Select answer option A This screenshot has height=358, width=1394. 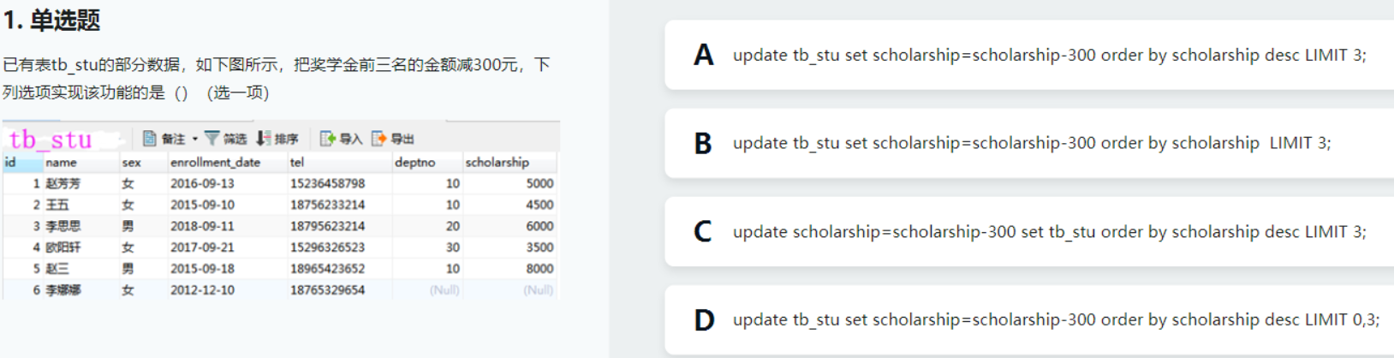click(x=703, y=56)
